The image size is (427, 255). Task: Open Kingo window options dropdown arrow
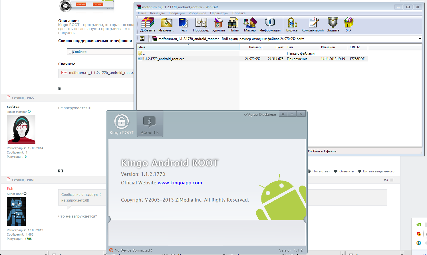[x=283, y=114]
